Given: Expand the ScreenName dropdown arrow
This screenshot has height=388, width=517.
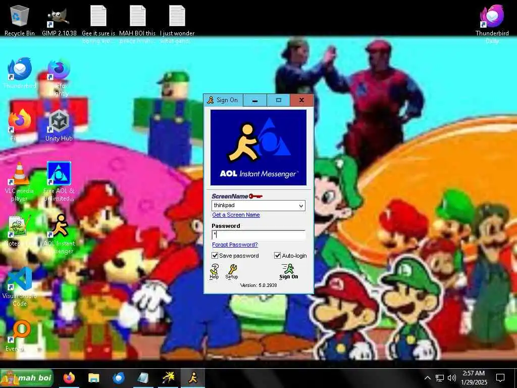Looking at the screenshot, I should (301, 206).
